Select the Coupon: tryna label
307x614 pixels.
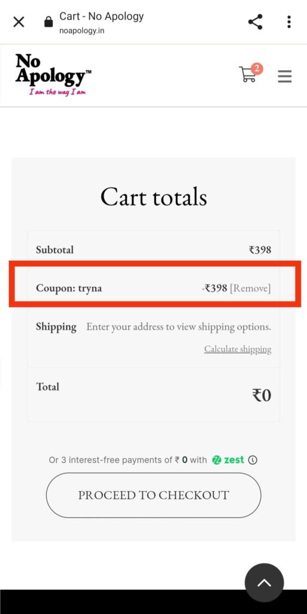69,288
